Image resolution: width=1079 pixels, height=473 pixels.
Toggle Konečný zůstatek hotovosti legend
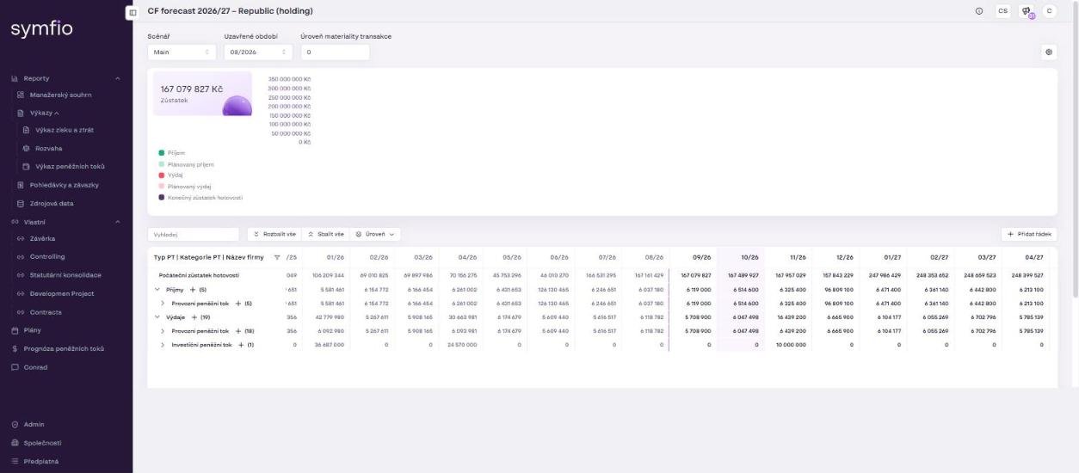[200, 197]
